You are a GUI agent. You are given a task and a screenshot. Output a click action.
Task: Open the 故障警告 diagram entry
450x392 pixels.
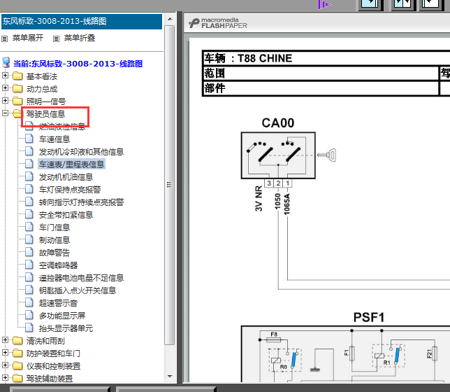point(55,253)
